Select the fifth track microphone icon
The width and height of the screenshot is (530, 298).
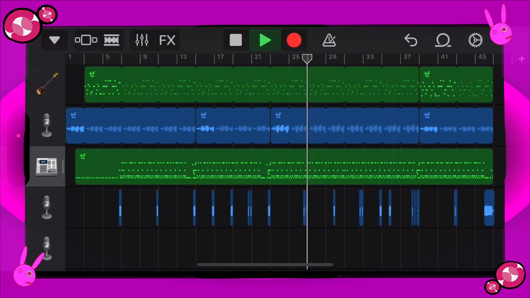click(46, 248)
